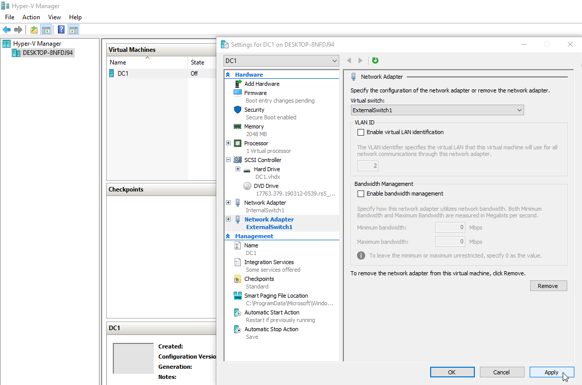Select the Automatic Stop Action icon
Image resolution: width=582 pixels, height=385 pixels.
pos(238,329)
